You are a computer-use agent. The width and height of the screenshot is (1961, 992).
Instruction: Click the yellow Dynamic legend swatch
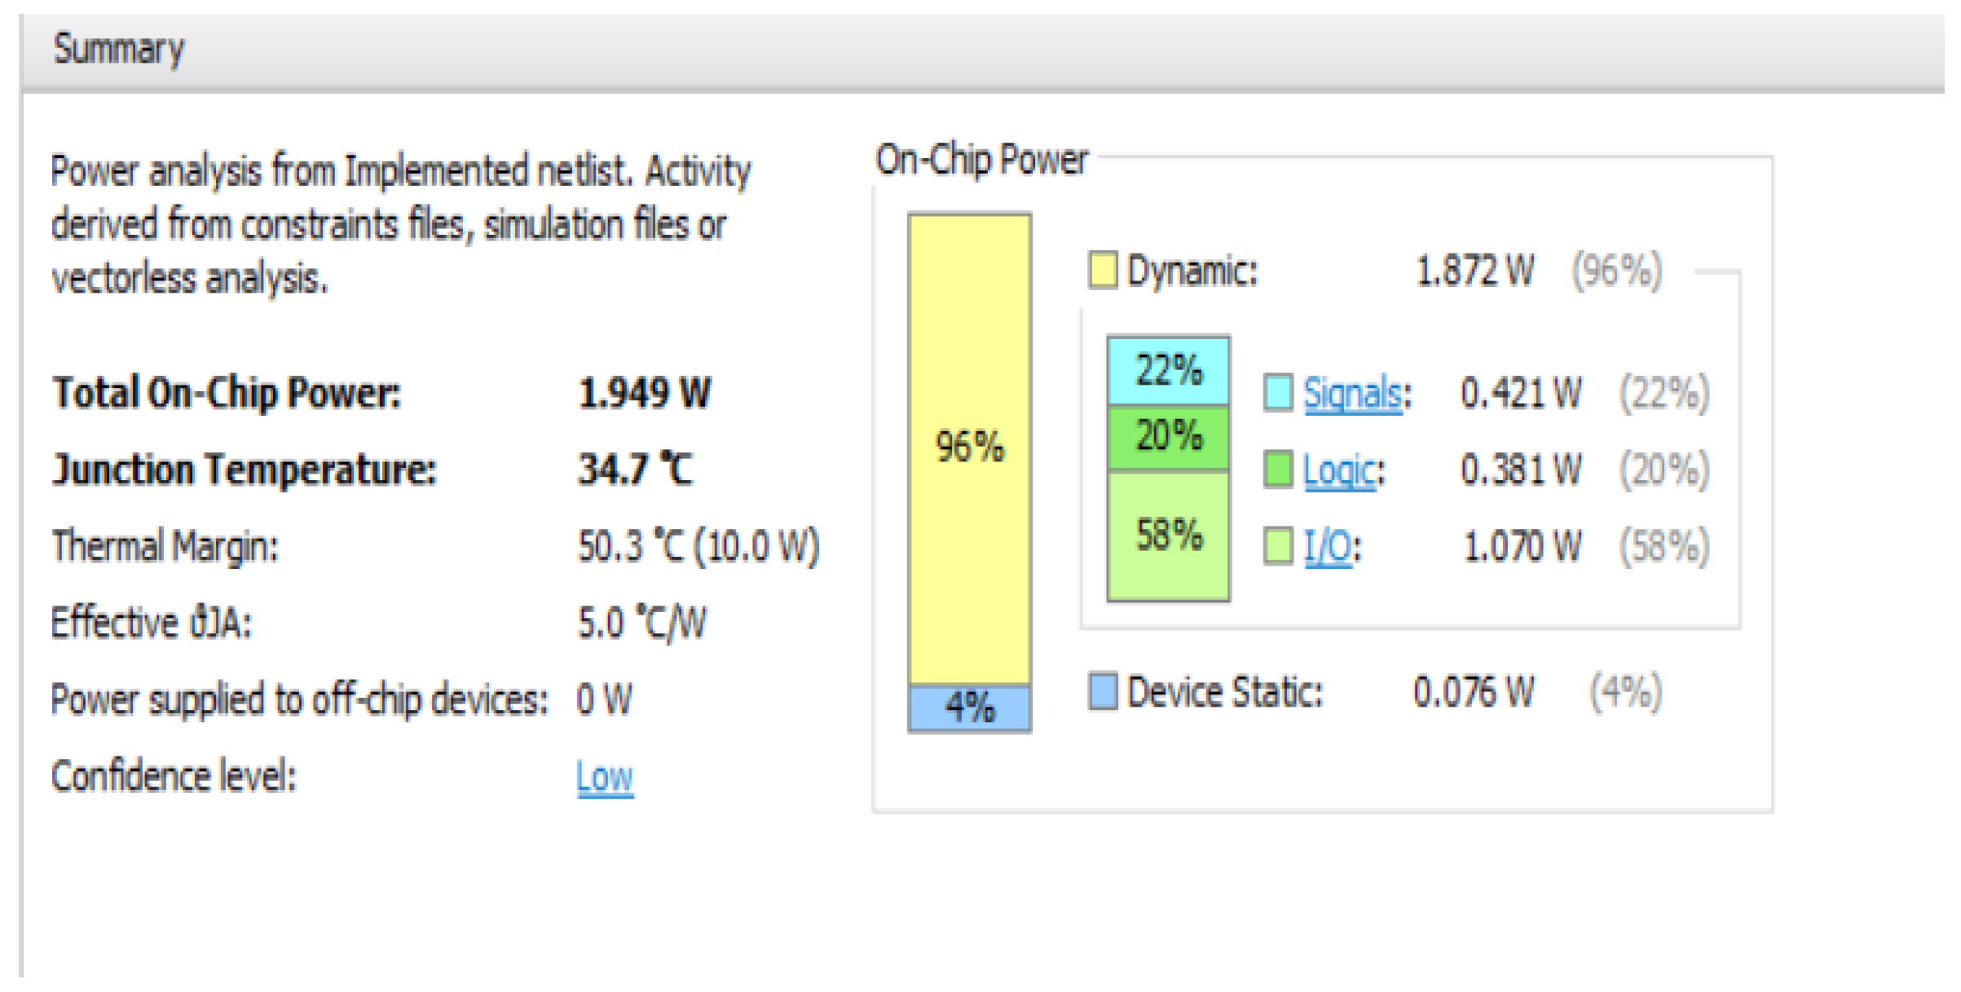pos(1103,271)
